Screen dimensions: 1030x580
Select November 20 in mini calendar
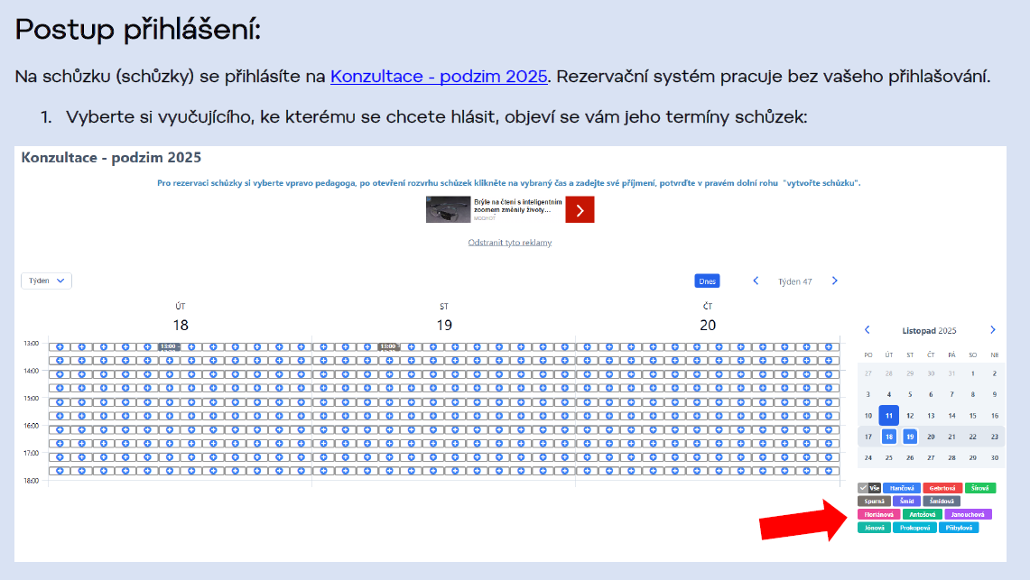[931, 437]
